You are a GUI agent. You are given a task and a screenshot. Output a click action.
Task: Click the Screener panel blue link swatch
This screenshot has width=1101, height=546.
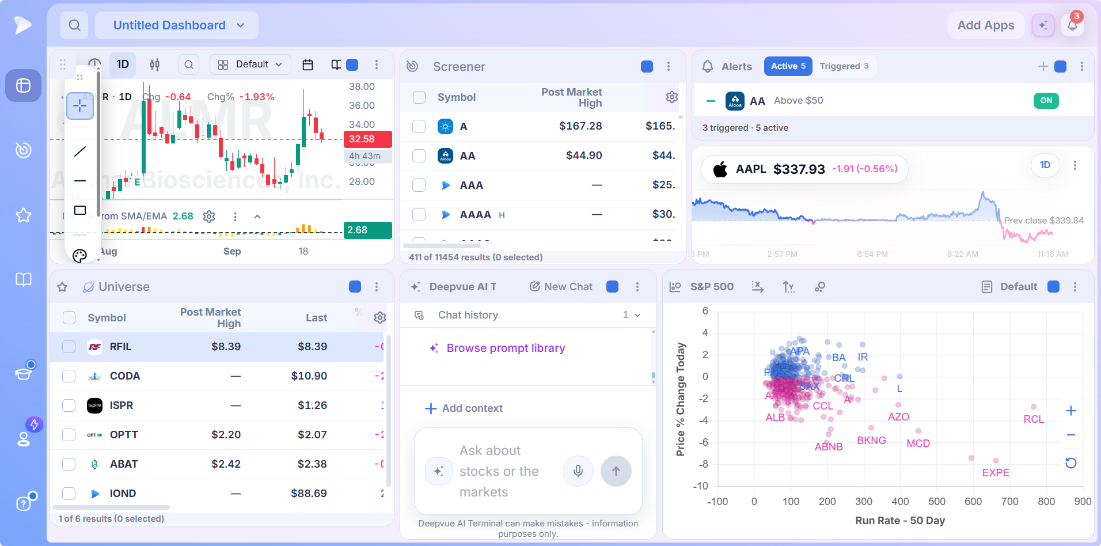(647, 67)
